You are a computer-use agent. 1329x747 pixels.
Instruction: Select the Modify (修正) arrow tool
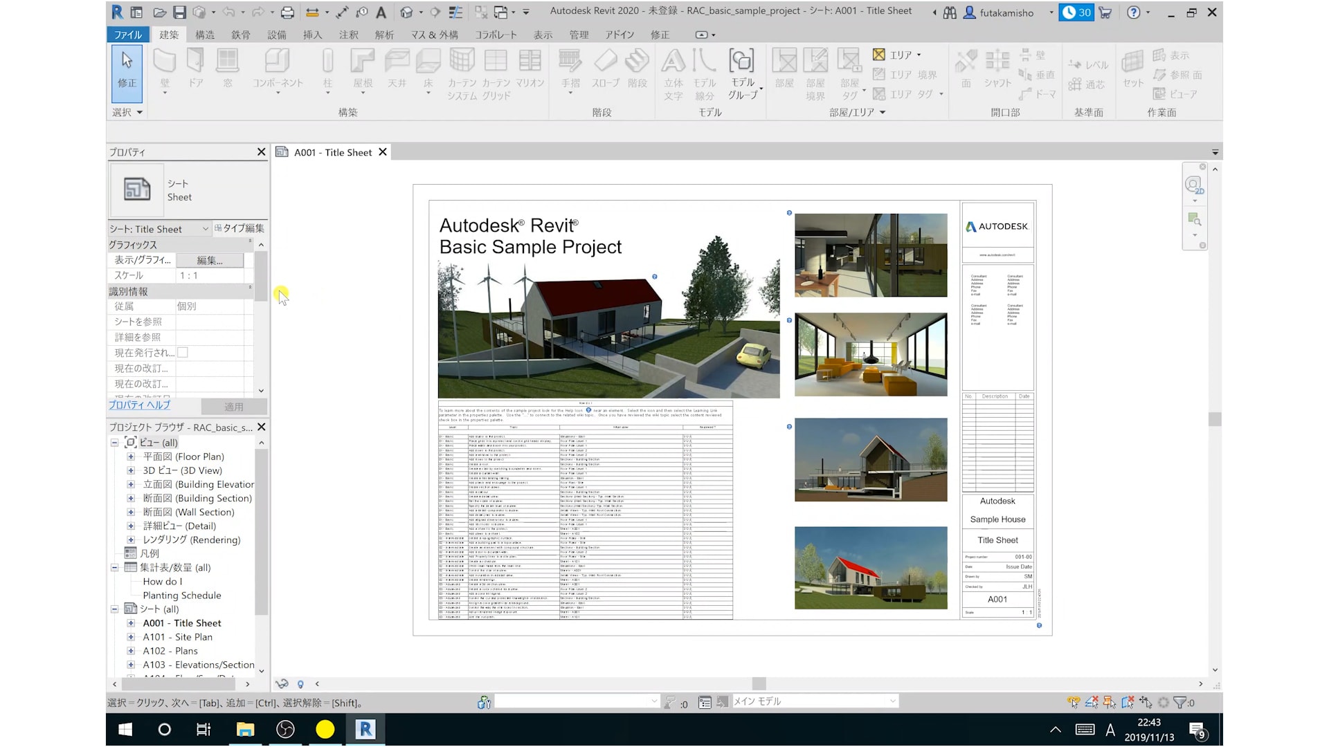click(x=127, y=69)
